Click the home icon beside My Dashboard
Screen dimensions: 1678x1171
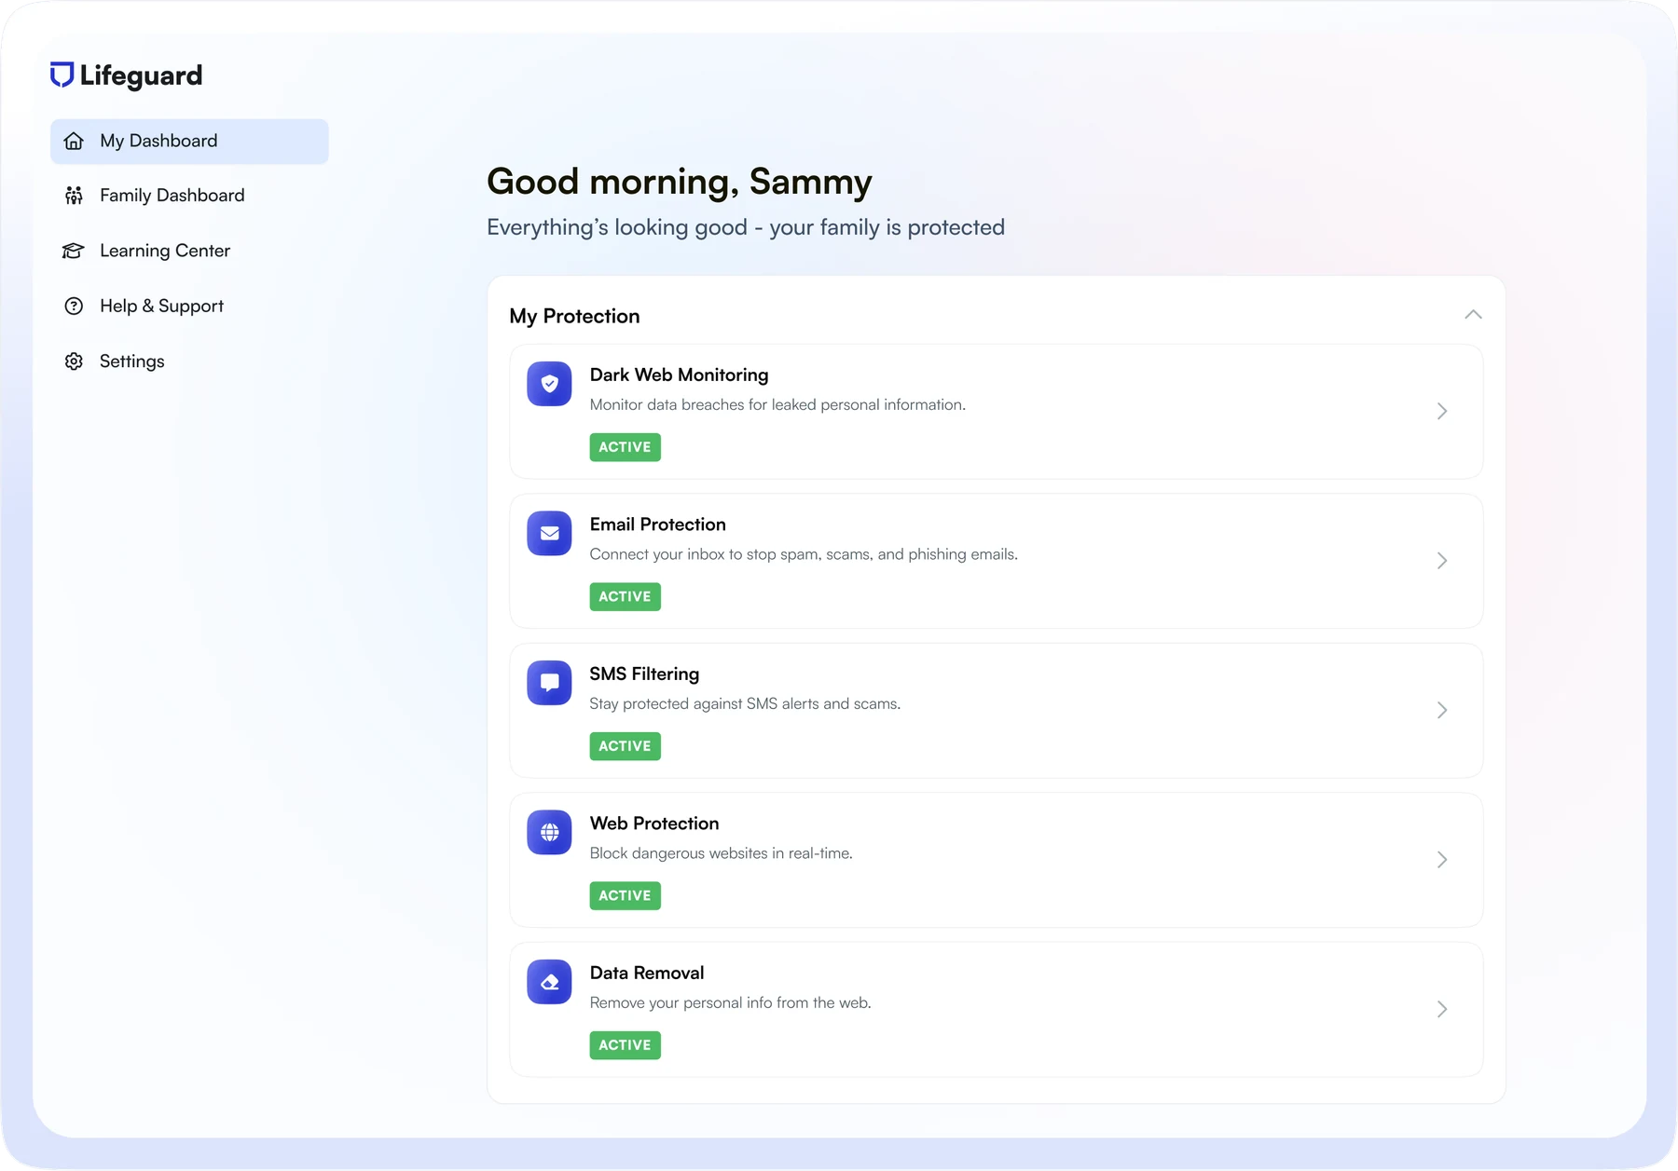[x=74, y=142]
